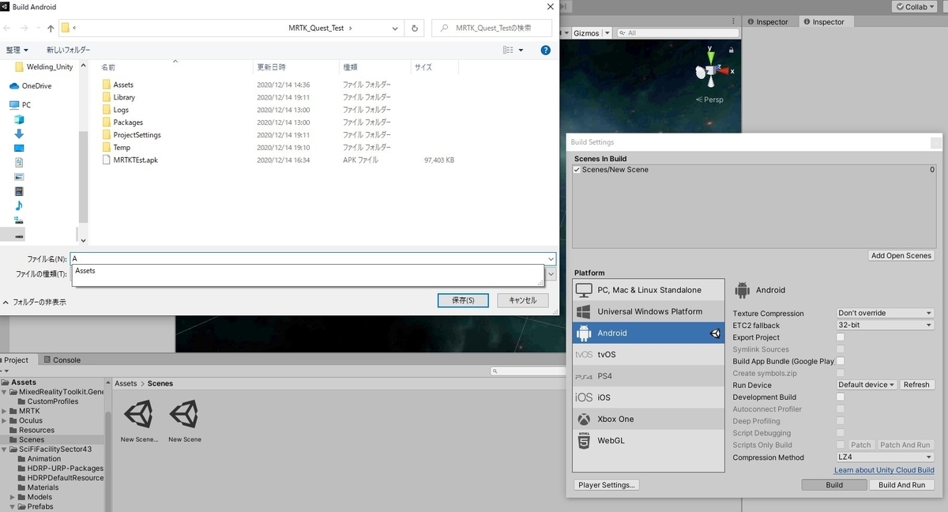Open OneDrive in the navigation pane

[30, 86]
